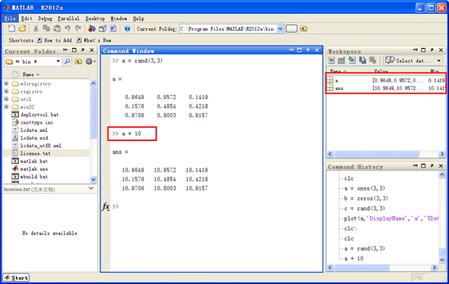Collapse the license.txt details panel chevron
The image size is (449, 284).
pos(91,188)
